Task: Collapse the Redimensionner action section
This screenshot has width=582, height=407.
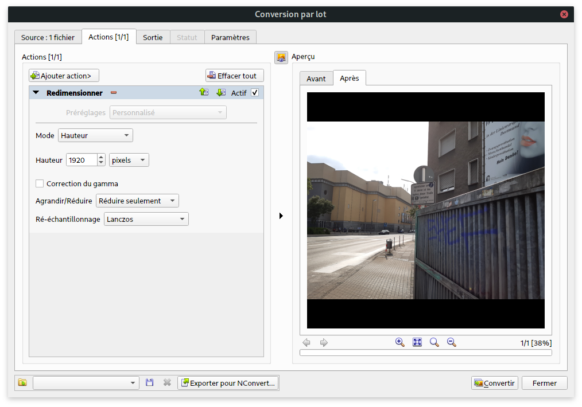Action: tap(36, 93)
